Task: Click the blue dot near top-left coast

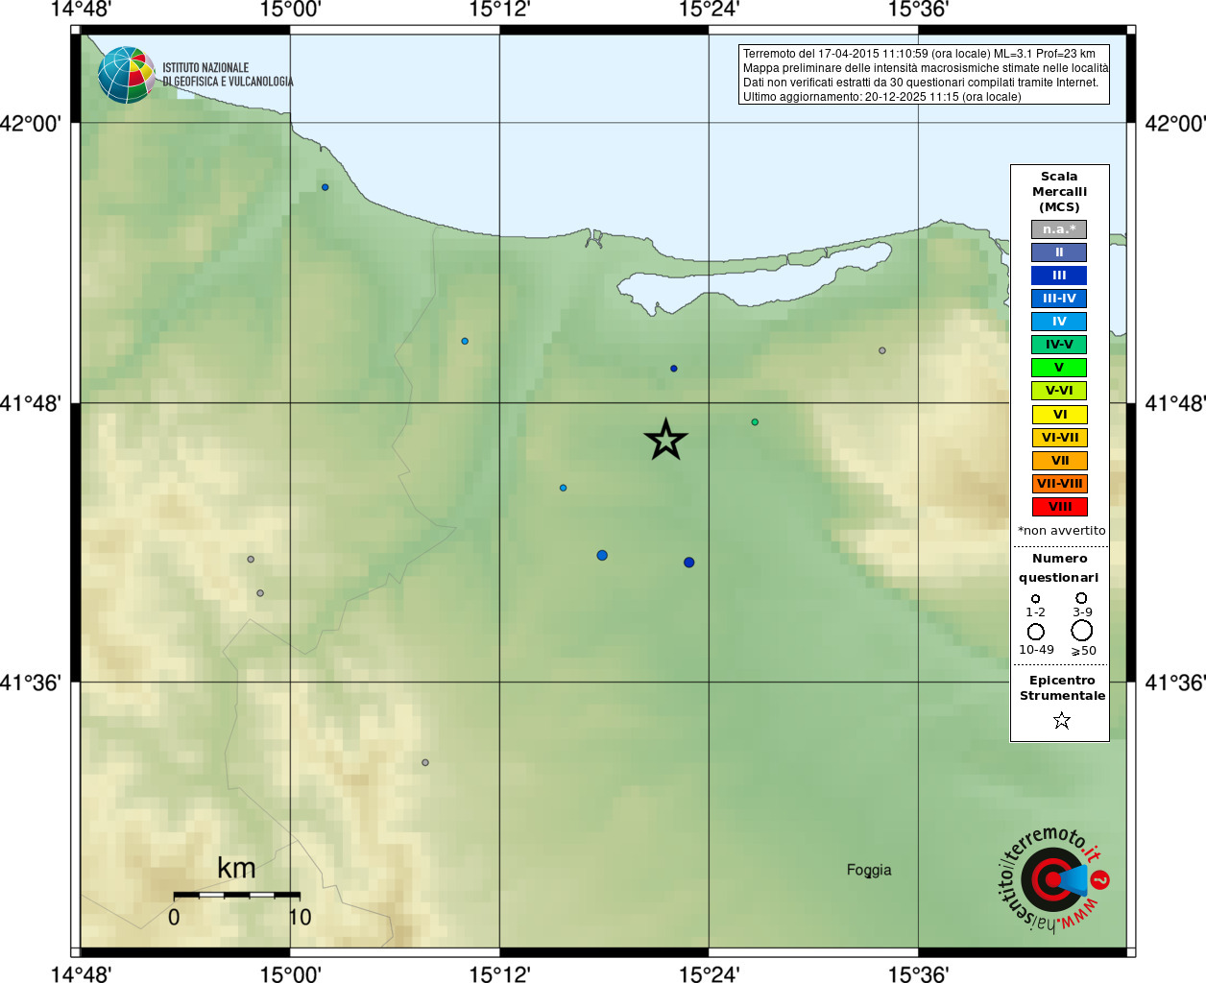Action: 326,187
